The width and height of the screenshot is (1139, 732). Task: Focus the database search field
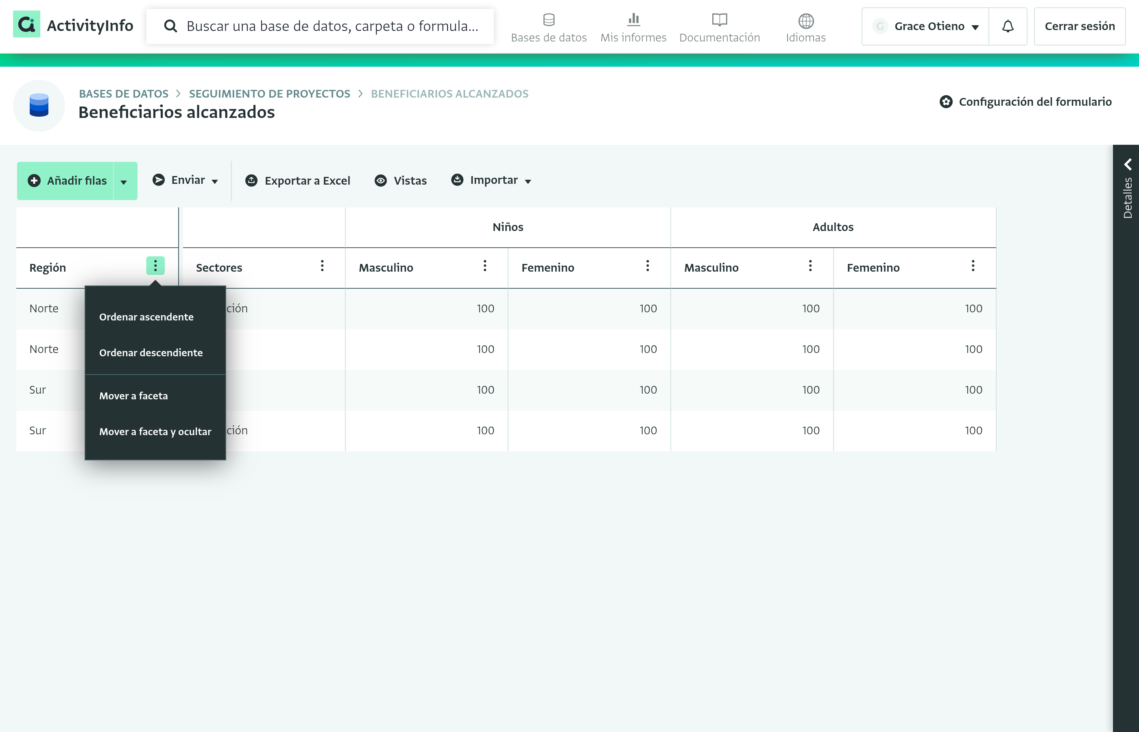pyautogui.click(x=320, y=26)
